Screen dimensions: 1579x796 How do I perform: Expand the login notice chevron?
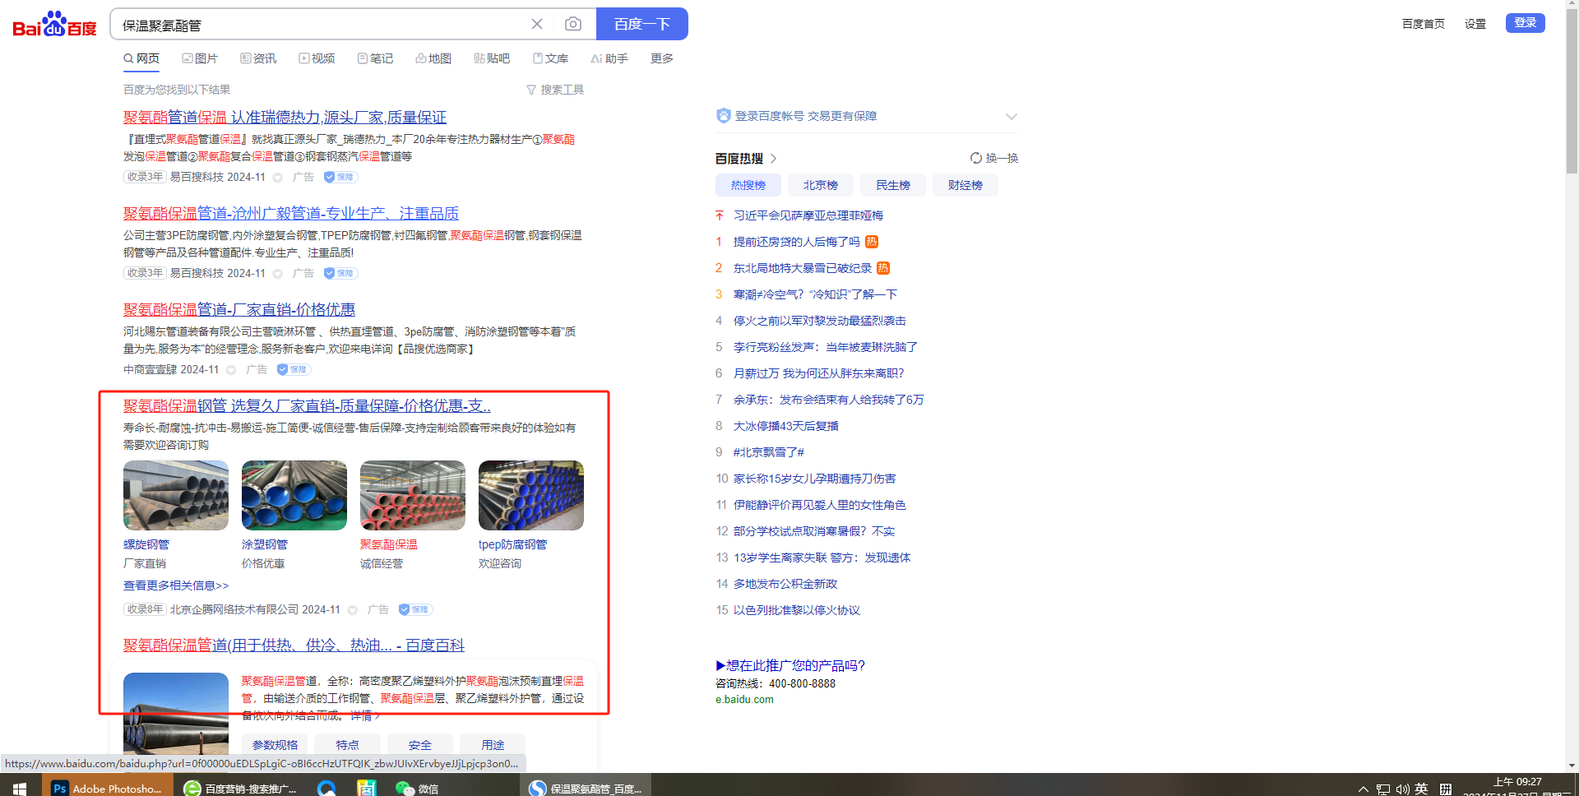[x=1012, y=117]
